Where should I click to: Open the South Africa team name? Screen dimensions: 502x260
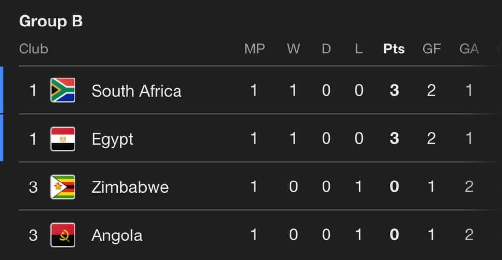pyautogui.click(x=136, y=91)
